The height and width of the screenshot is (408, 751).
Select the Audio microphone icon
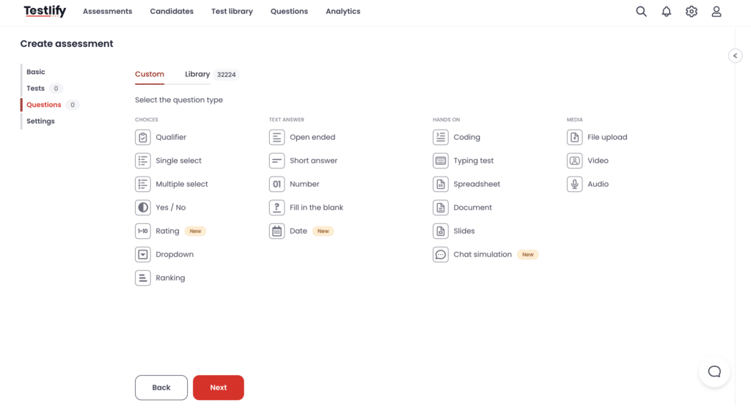[x=575, y=184]
